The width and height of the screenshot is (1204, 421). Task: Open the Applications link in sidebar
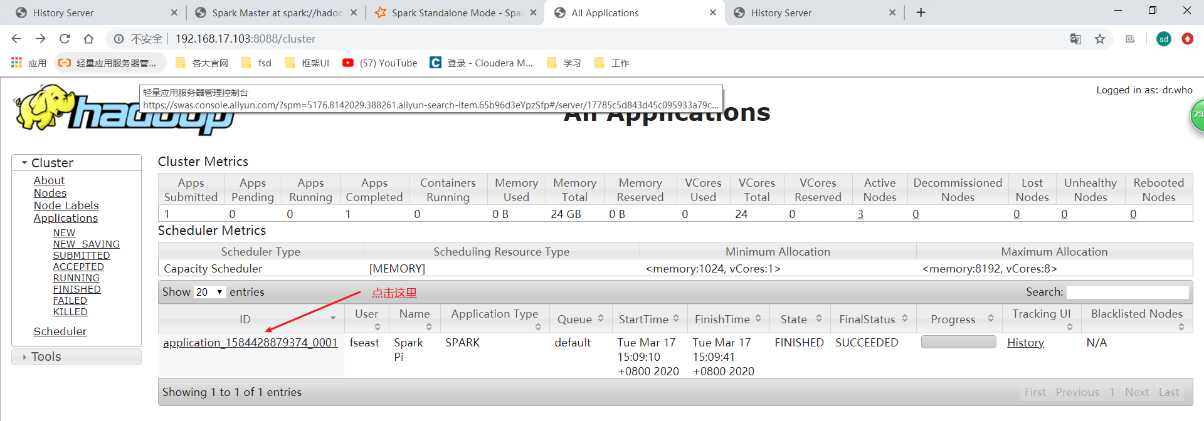(x=66, y=218)
